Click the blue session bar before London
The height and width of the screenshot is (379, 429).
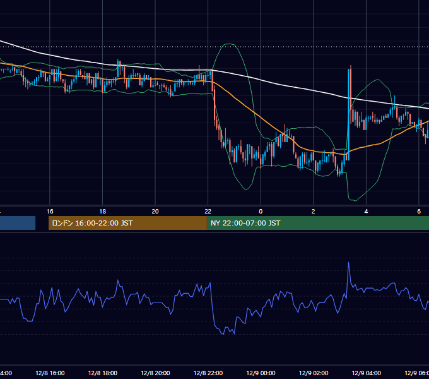[x=18, y=223]
